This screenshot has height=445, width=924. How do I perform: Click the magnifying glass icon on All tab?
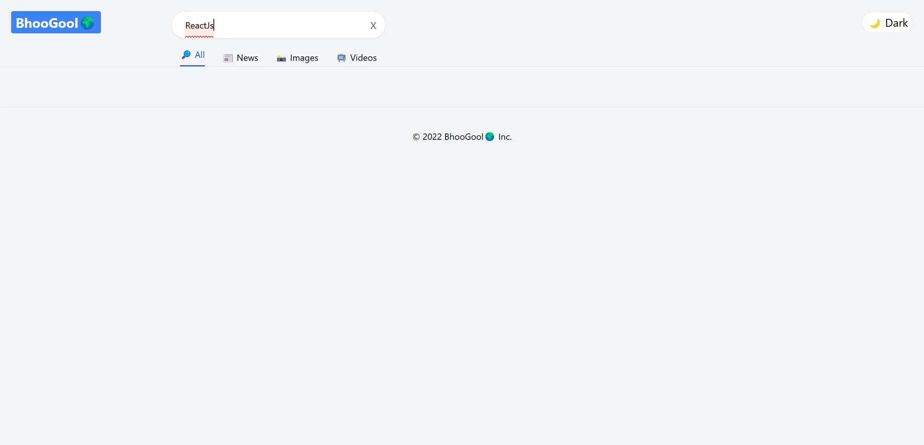186,55
